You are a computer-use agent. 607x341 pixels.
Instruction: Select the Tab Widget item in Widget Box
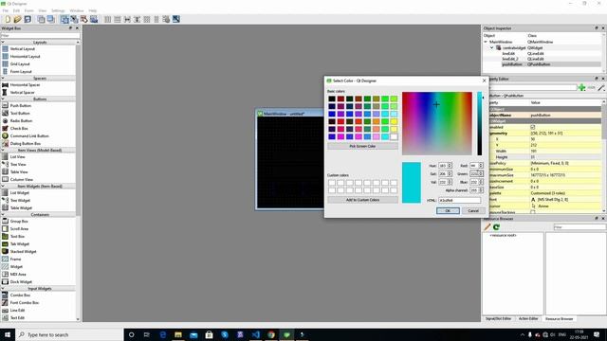tap(19, 244)
